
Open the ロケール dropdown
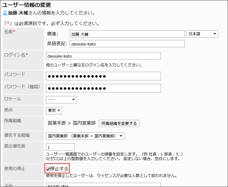61,100
